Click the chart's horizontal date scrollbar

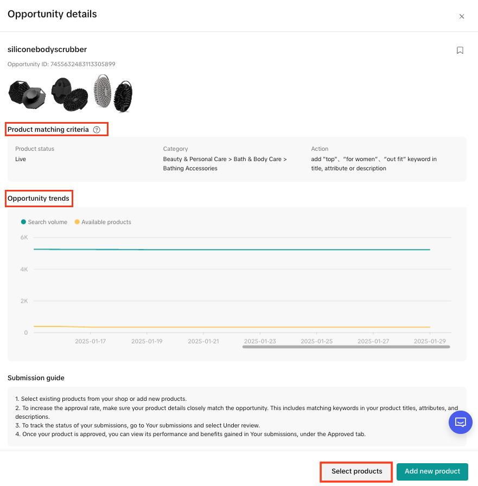[346, 347]
